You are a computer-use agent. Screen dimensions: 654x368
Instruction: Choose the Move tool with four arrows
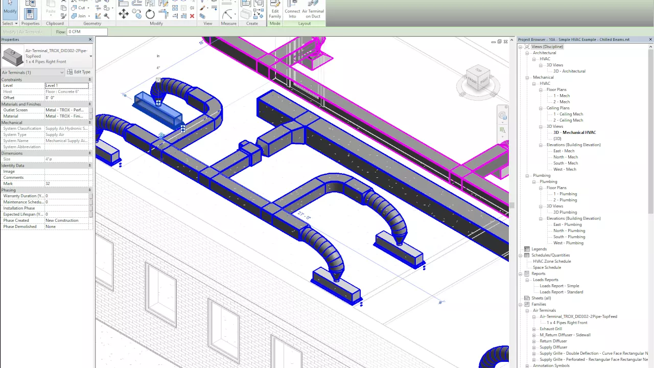point(124,14)
